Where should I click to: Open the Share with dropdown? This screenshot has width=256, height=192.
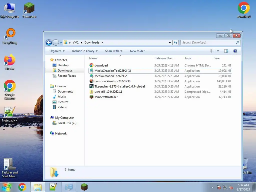point(114,51)
